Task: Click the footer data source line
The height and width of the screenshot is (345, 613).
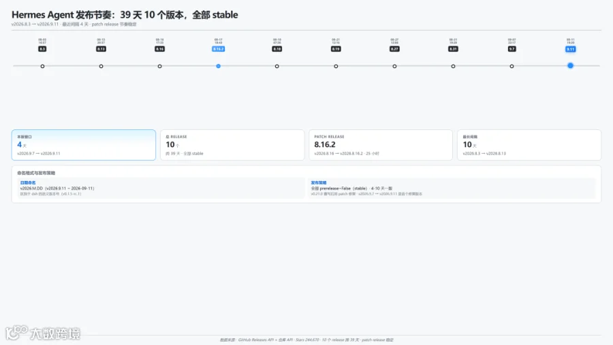Action: [x=306, y=340]
